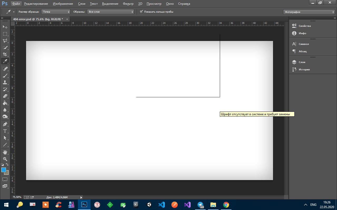Open Google Chrome from the taskbar
This screenshot has height=210, width=337.
pos(226,205)
